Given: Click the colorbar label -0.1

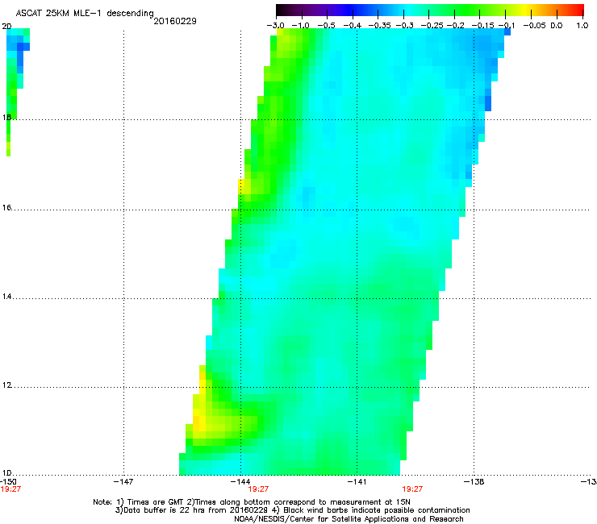Looking at the screenshot, I should click(507, 26).
